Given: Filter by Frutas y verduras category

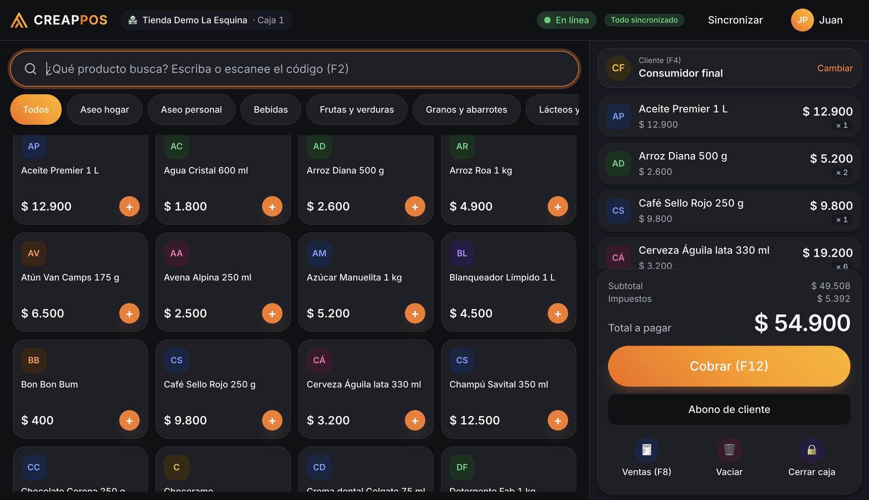Looking at the screenshot, I should tap(357, 110).
